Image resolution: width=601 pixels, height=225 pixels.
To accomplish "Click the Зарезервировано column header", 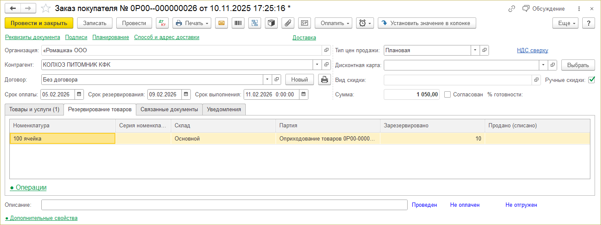I will click(432, 126).
